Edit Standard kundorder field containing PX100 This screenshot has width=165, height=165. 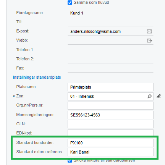point(110,143)
